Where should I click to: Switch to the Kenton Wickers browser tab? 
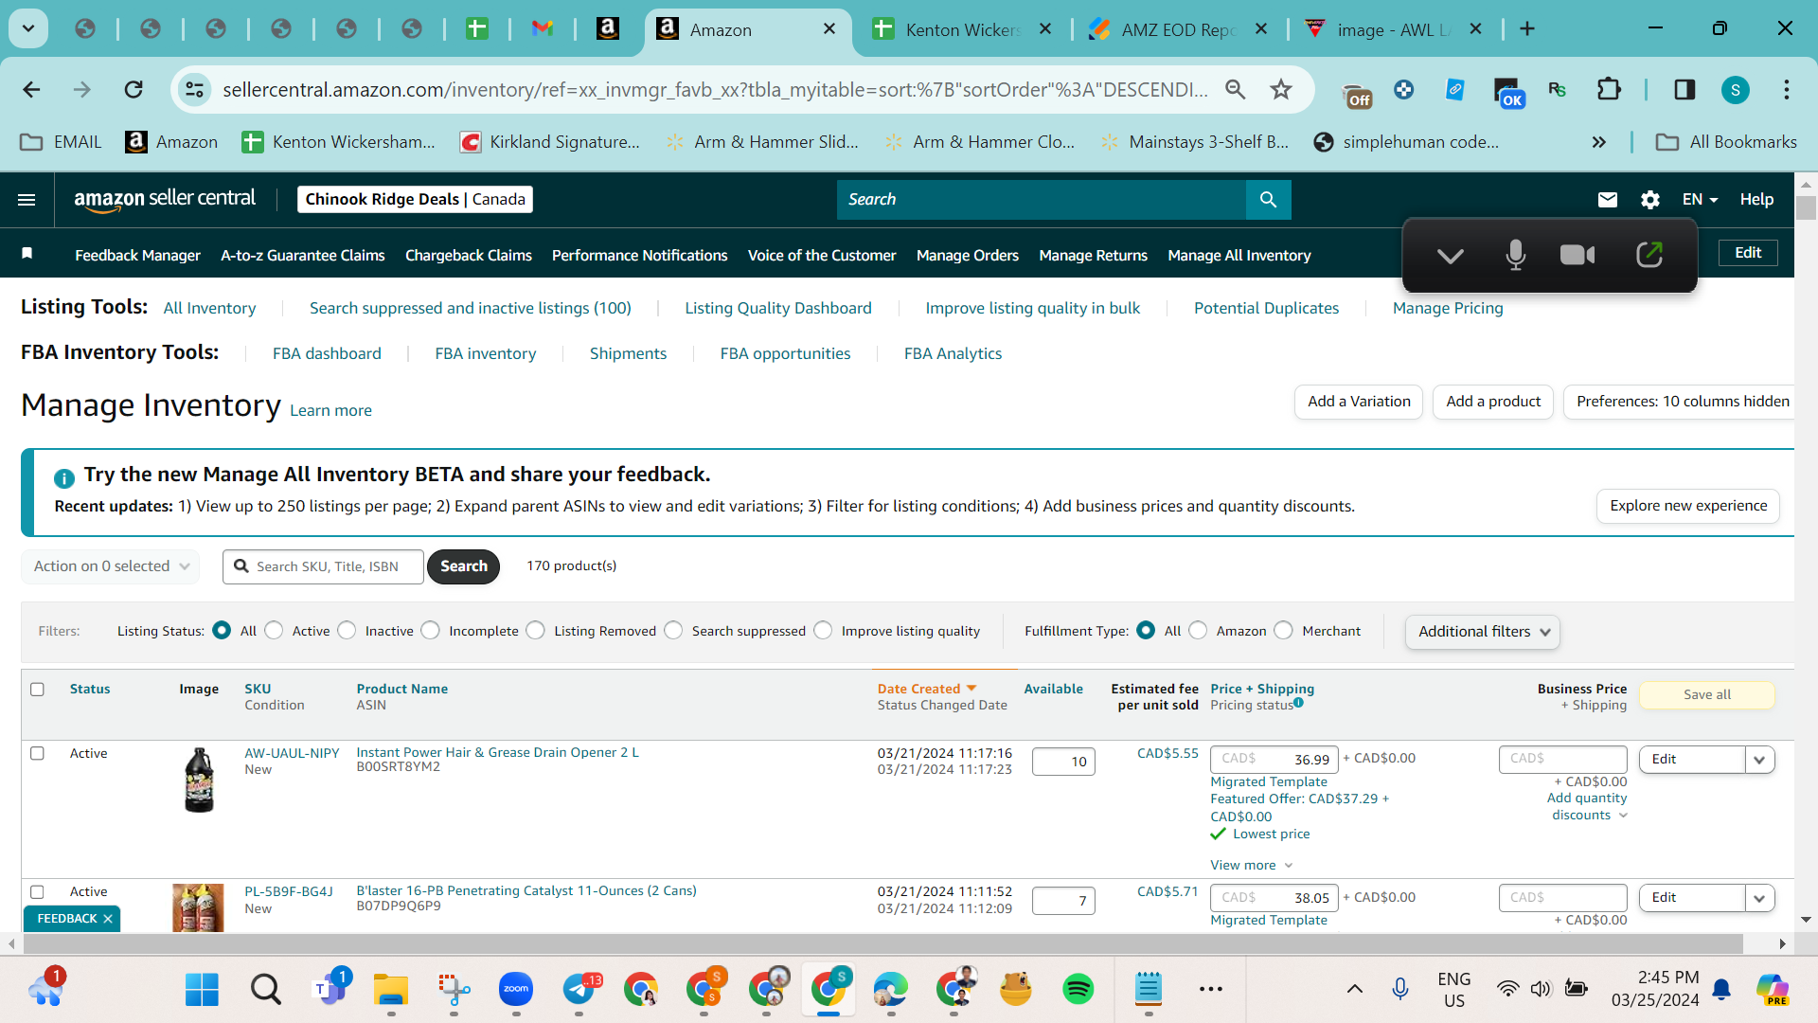click(962, 29)
